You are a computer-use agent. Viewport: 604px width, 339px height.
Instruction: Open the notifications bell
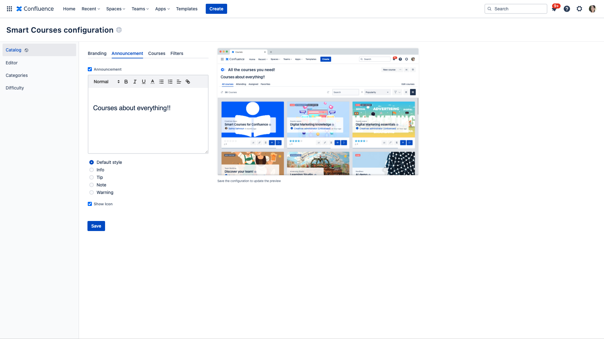[x=554, y=9]
